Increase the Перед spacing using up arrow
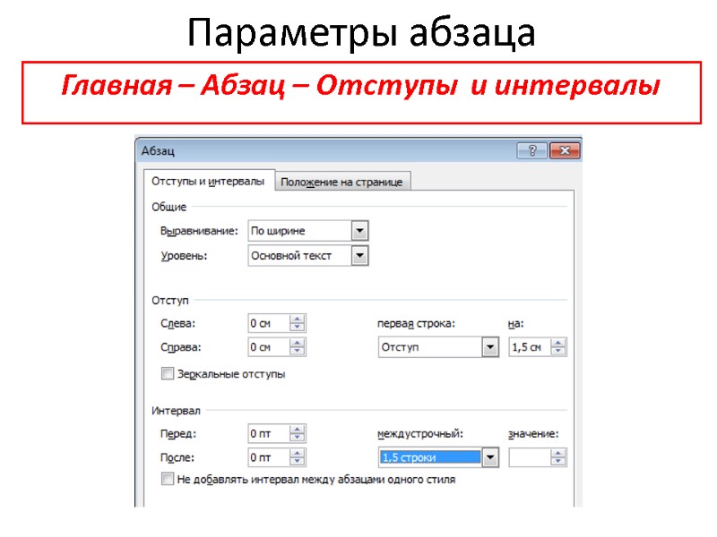This screenshot has height=537, width=717. [298, 428]
